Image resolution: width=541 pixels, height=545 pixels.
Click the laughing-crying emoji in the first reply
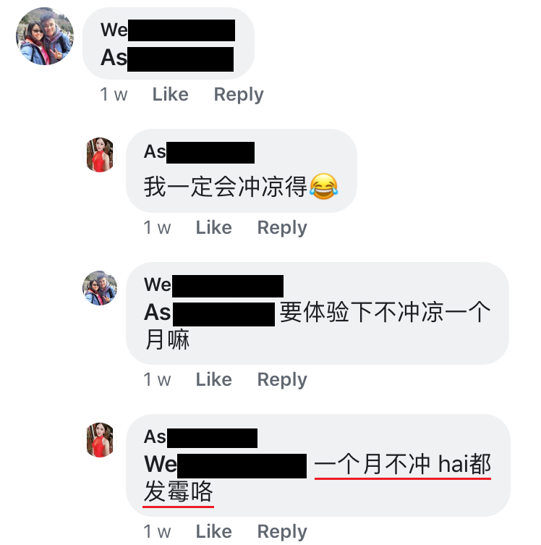[323, 187]
